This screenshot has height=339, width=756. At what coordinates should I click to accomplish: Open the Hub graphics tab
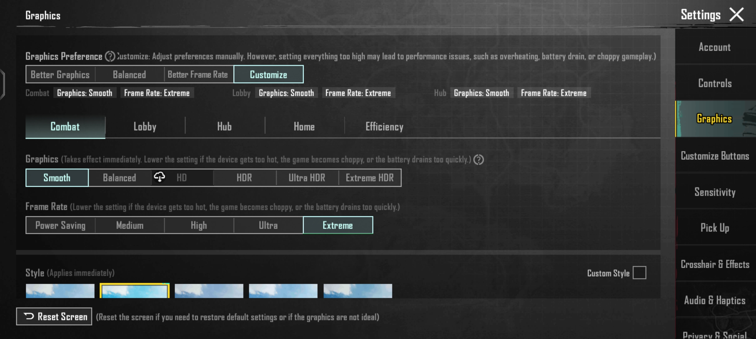click(x=224, y=127)
